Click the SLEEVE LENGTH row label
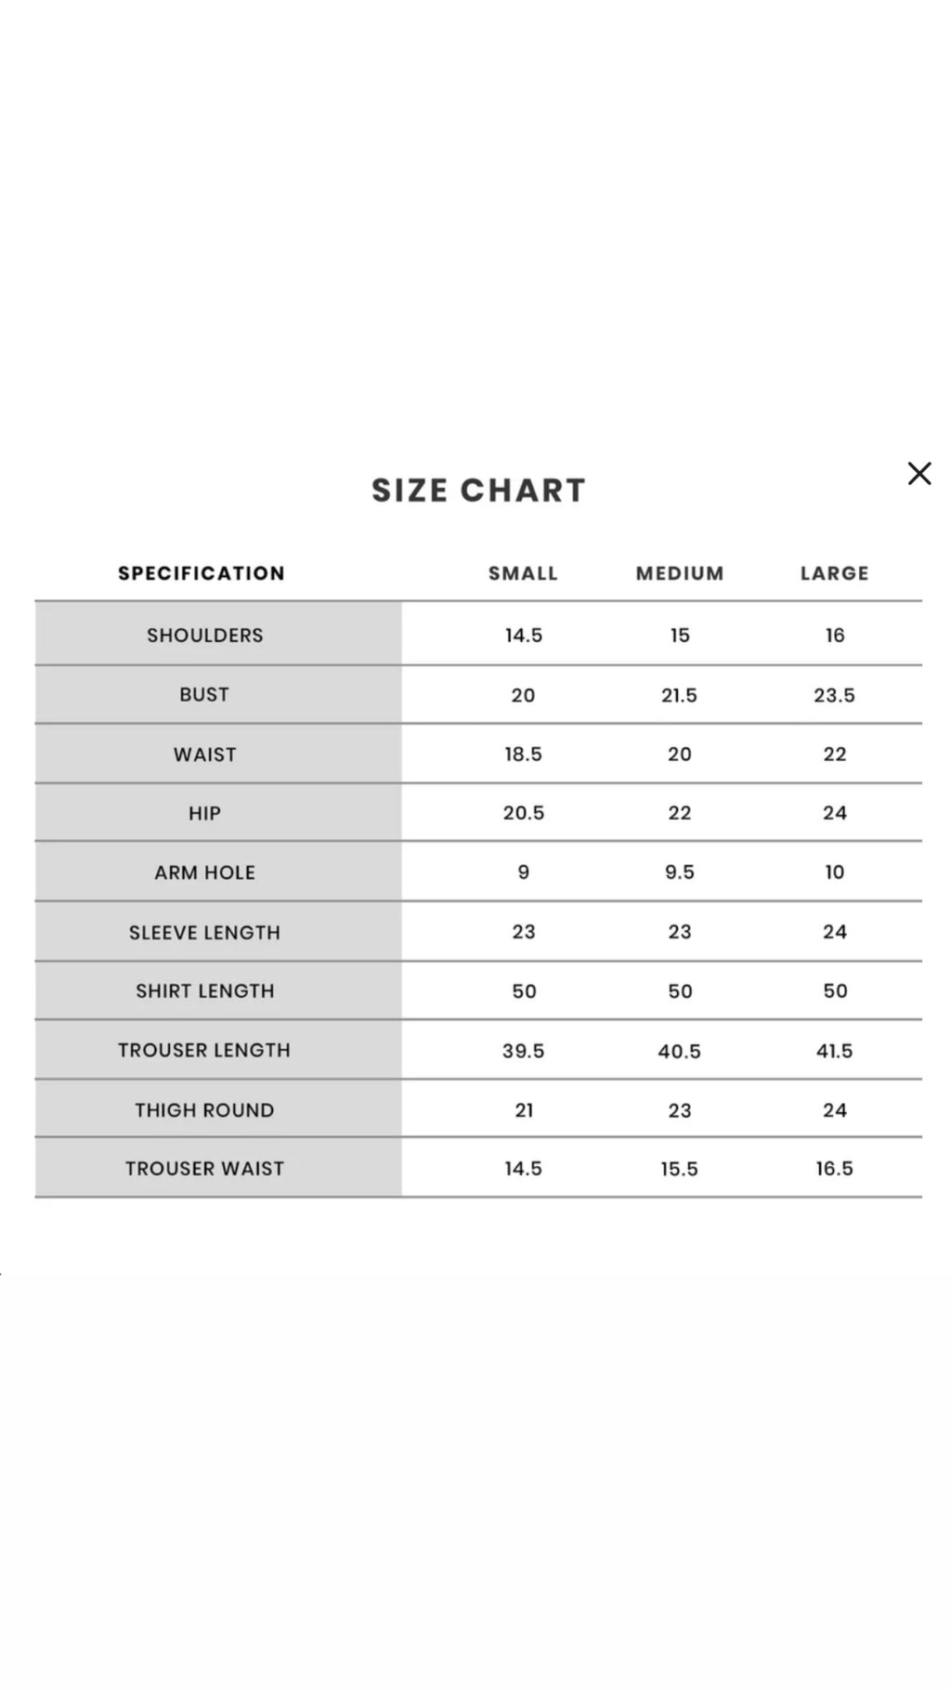This screenshot has width=951, height=1691. (204, 932)
